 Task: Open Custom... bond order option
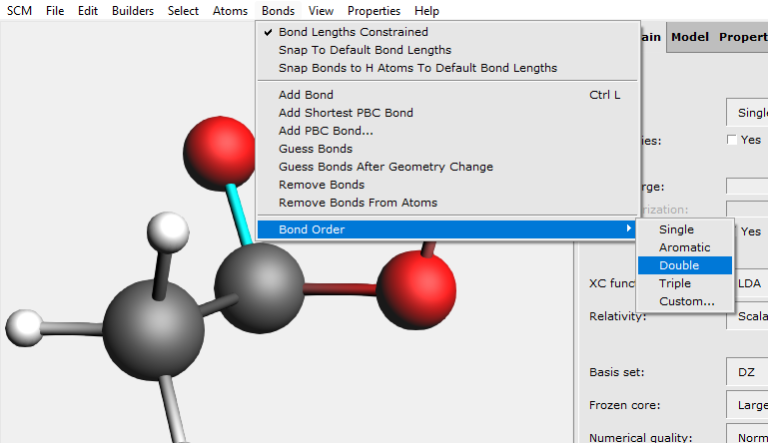point(686,301)
